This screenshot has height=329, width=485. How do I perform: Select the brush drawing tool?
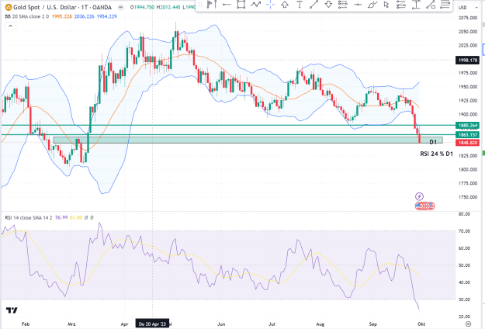pos(372,5)
